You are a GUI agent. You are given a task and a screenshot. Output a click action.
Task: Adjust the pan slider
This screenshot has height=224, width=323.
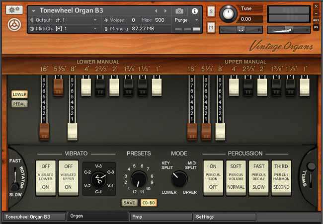pyautogui.click(x=241, y=30)
